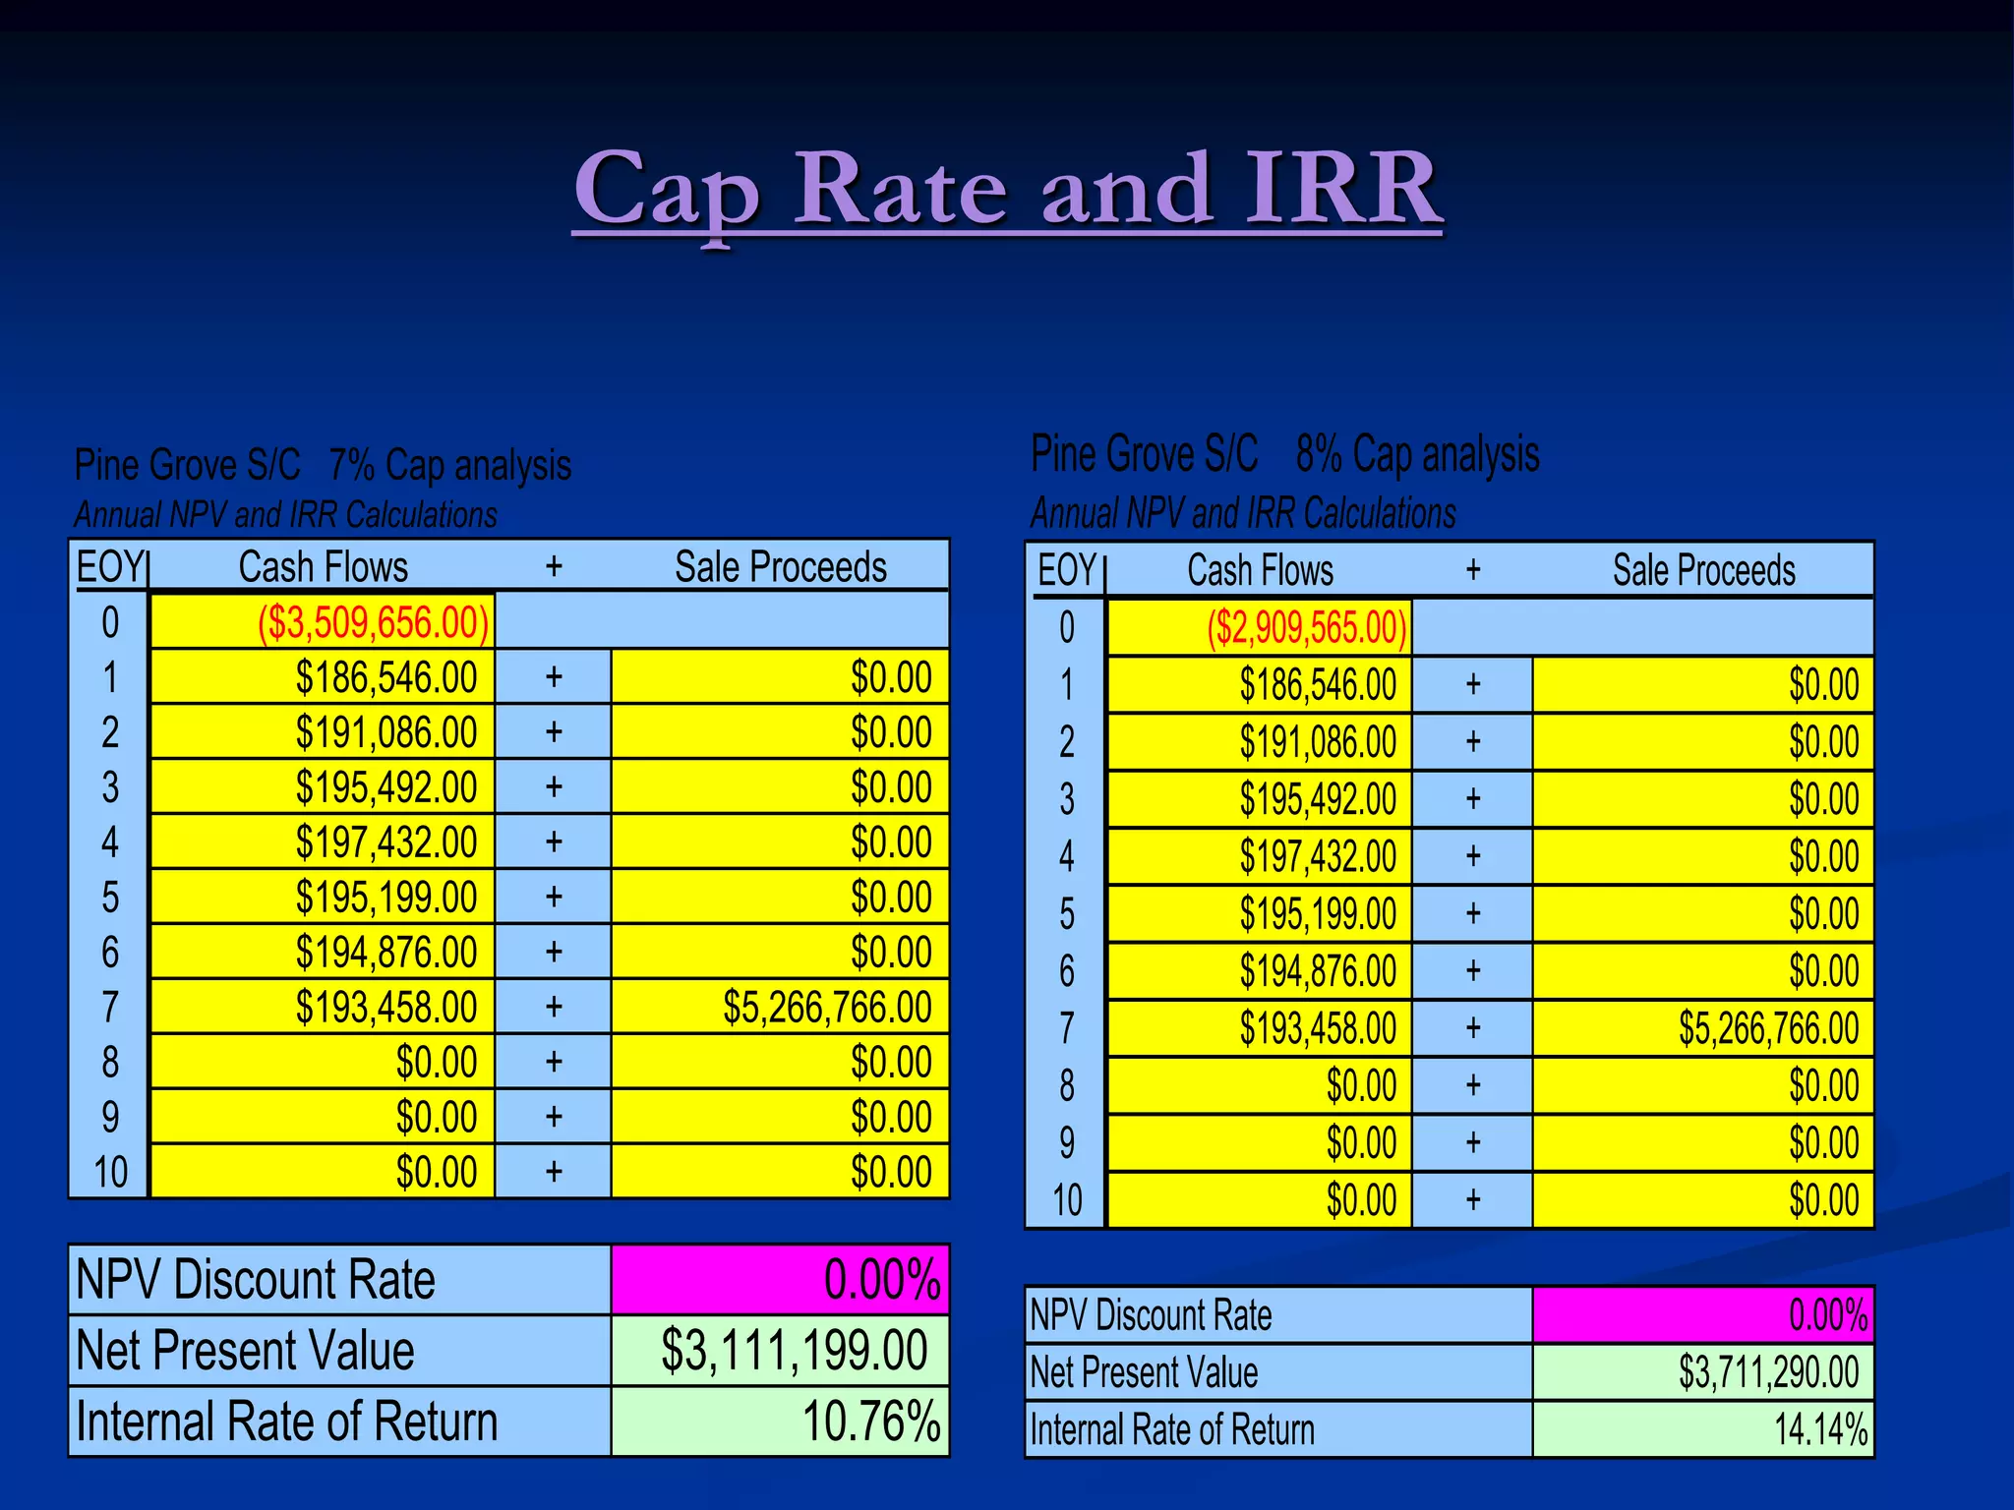Click year 1 $0.00 sale proceeds in 8% table

(x=1703, y=684)
